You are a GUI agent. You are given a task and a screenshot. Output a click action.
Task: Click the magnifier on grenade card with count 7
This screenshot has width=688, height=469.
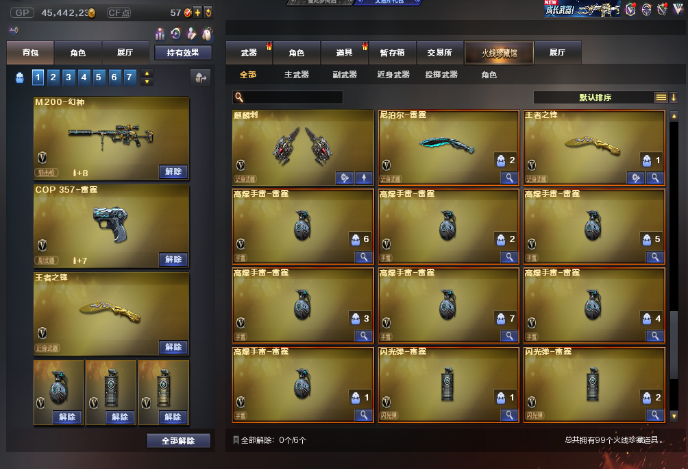click(509, 336)
